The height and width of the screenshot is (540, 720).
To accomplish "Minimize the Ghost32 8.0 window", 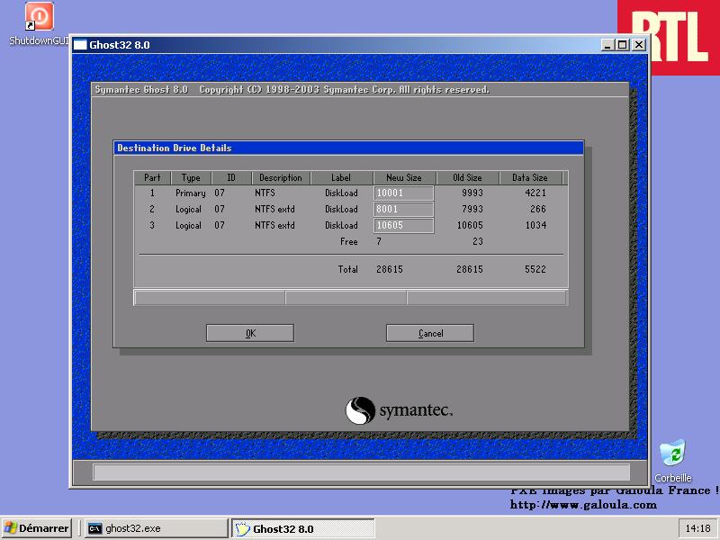I will click(607, 44).
